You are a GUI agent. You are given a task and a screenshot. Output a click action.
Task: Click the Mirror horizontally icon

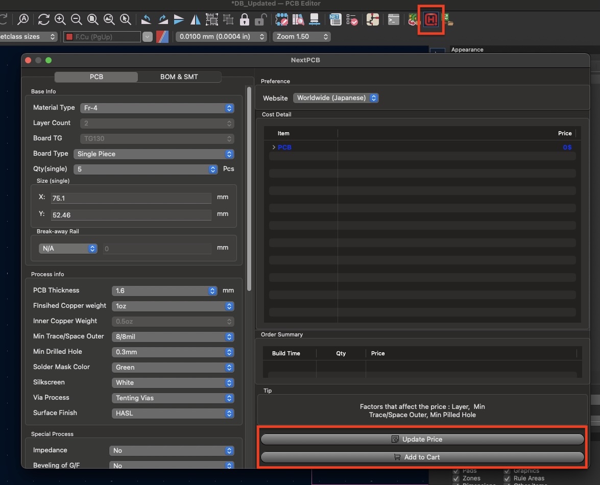[195, 19]
